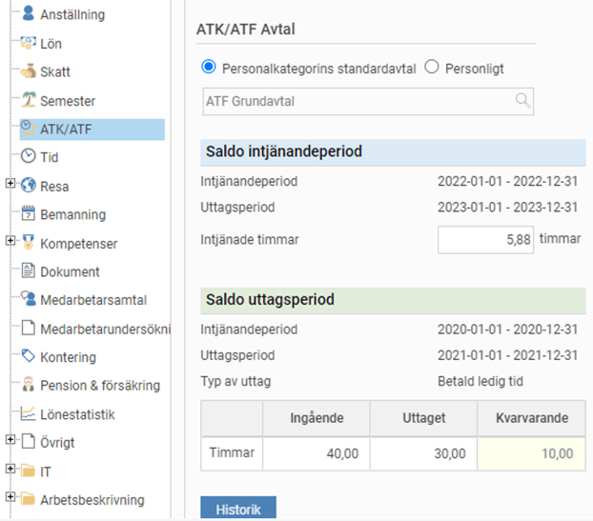Viewport: 593px width, 521px height.
Task: Click the Resa globe icon
Action: [28, 186]
